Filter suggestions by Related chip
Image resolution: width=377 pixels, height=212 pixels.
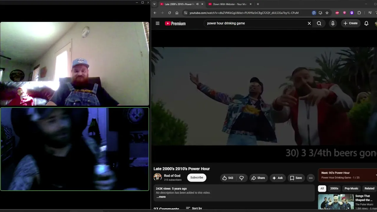pyautogui.click(x=369, y=188)
